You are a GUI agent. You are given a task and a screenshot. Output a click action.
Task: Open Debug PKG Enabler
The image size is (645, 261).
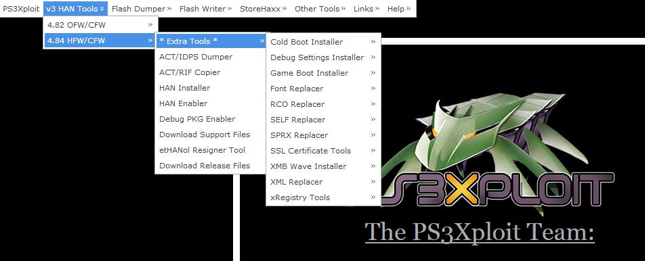pyautogui.click(x=211, y=119)
